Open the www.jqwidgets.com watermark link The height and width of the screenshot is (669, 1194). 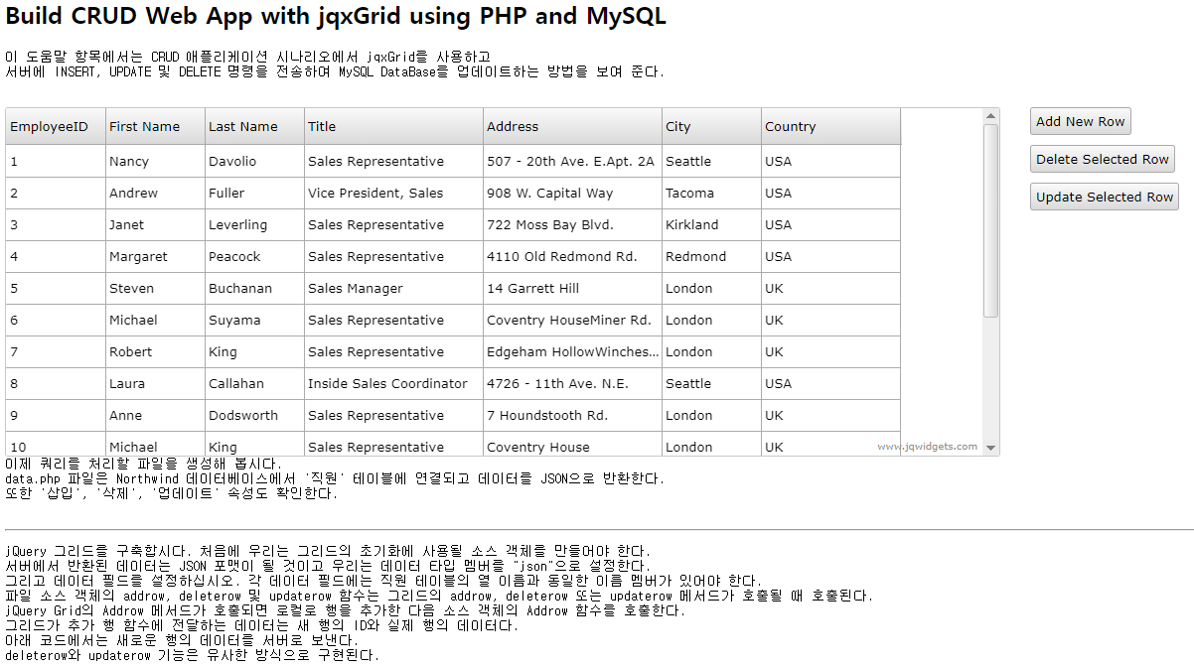click(927, 447)
